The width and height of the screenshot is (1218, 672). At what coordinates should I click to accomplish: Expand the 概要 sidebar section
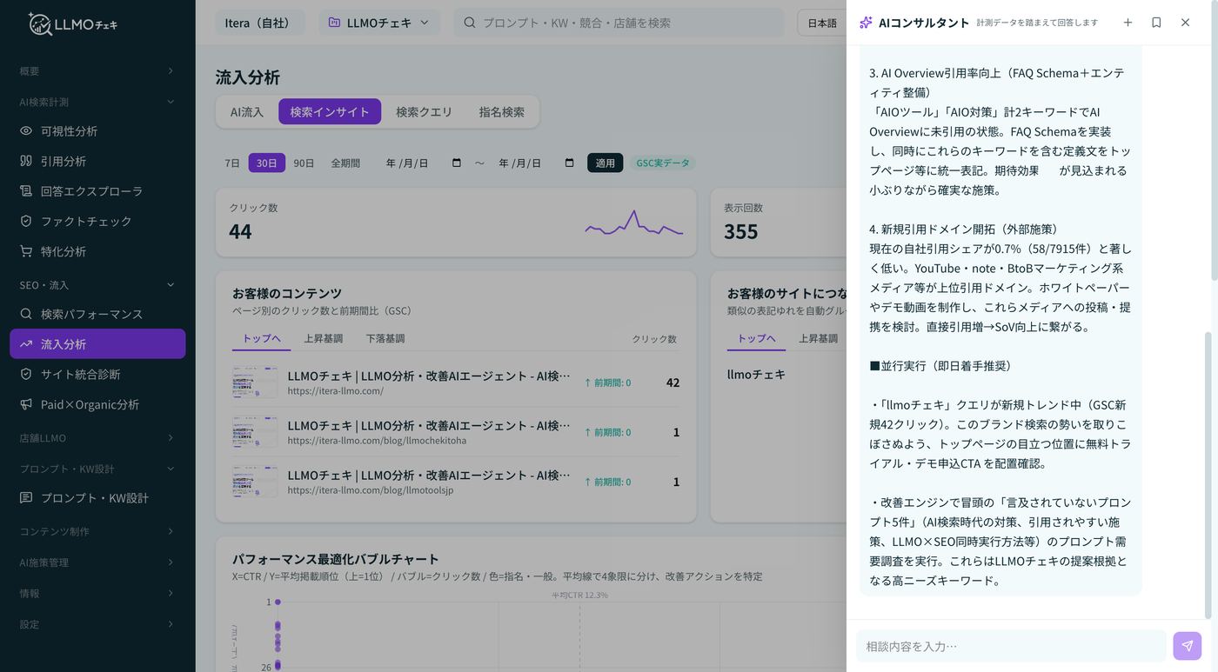click(97, 71)
